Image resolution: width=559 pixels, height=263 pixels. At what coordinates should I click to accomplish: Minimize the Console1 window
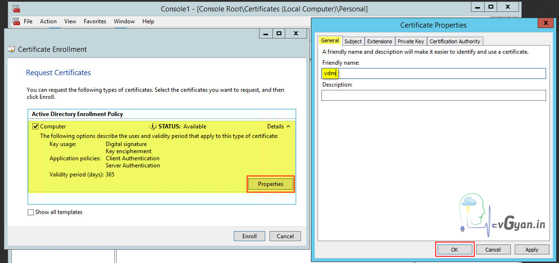coord(477,7)
